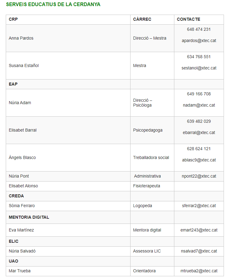The height and width of the screenshot is (279, 230).
Task: Click phone number 649 166 708
Action: tap(199, 94)
